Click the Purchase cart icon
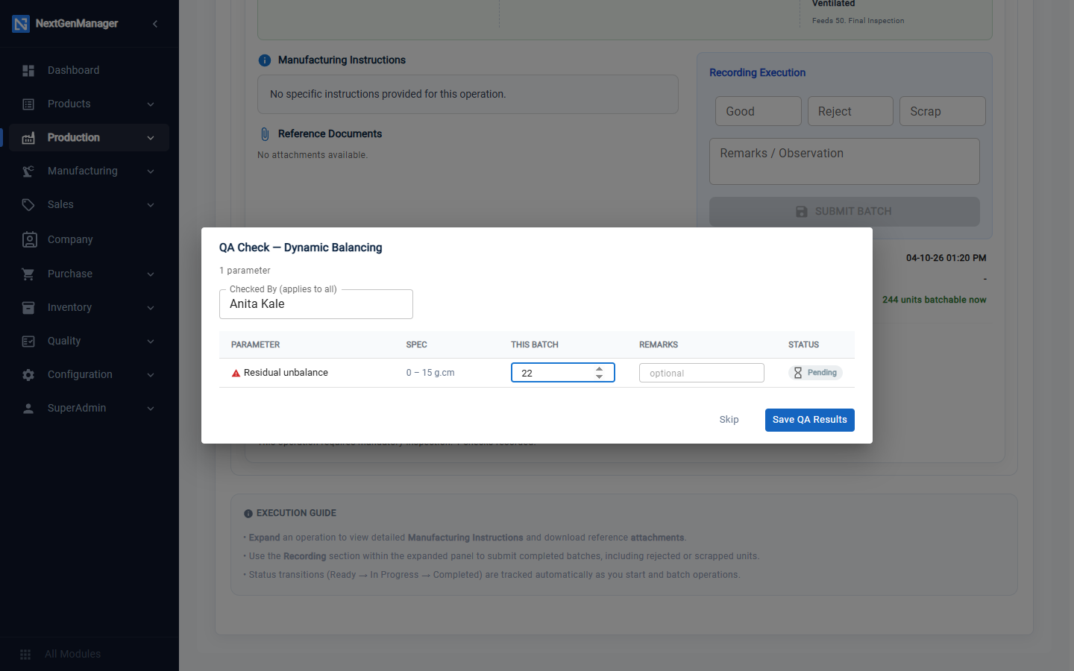The height and width of the screenshot is (671, 1074). click(x=28, y=274)
